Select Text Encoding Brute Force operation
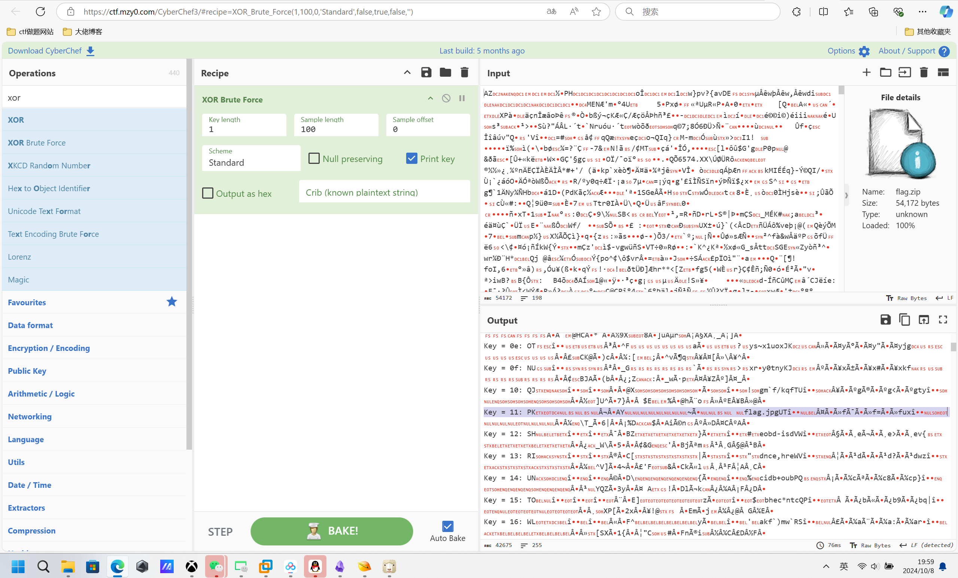The width and height of the screenshot is (958, 578). [x=94, y=234]
